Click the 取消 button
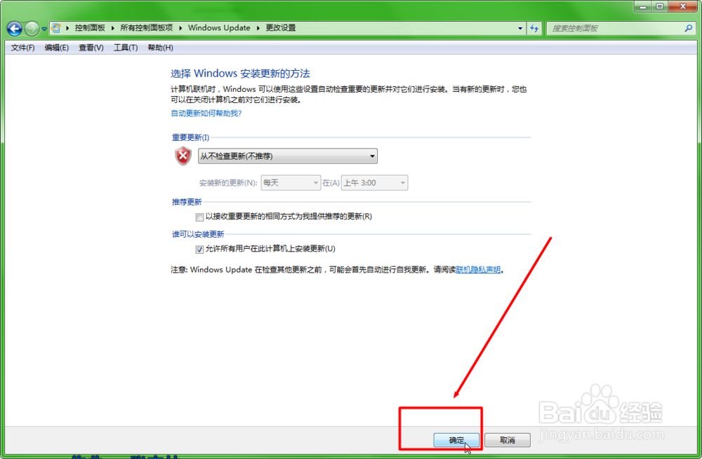Image resolution: width=702 pixels, height=459 pixels. click(507, 439)
